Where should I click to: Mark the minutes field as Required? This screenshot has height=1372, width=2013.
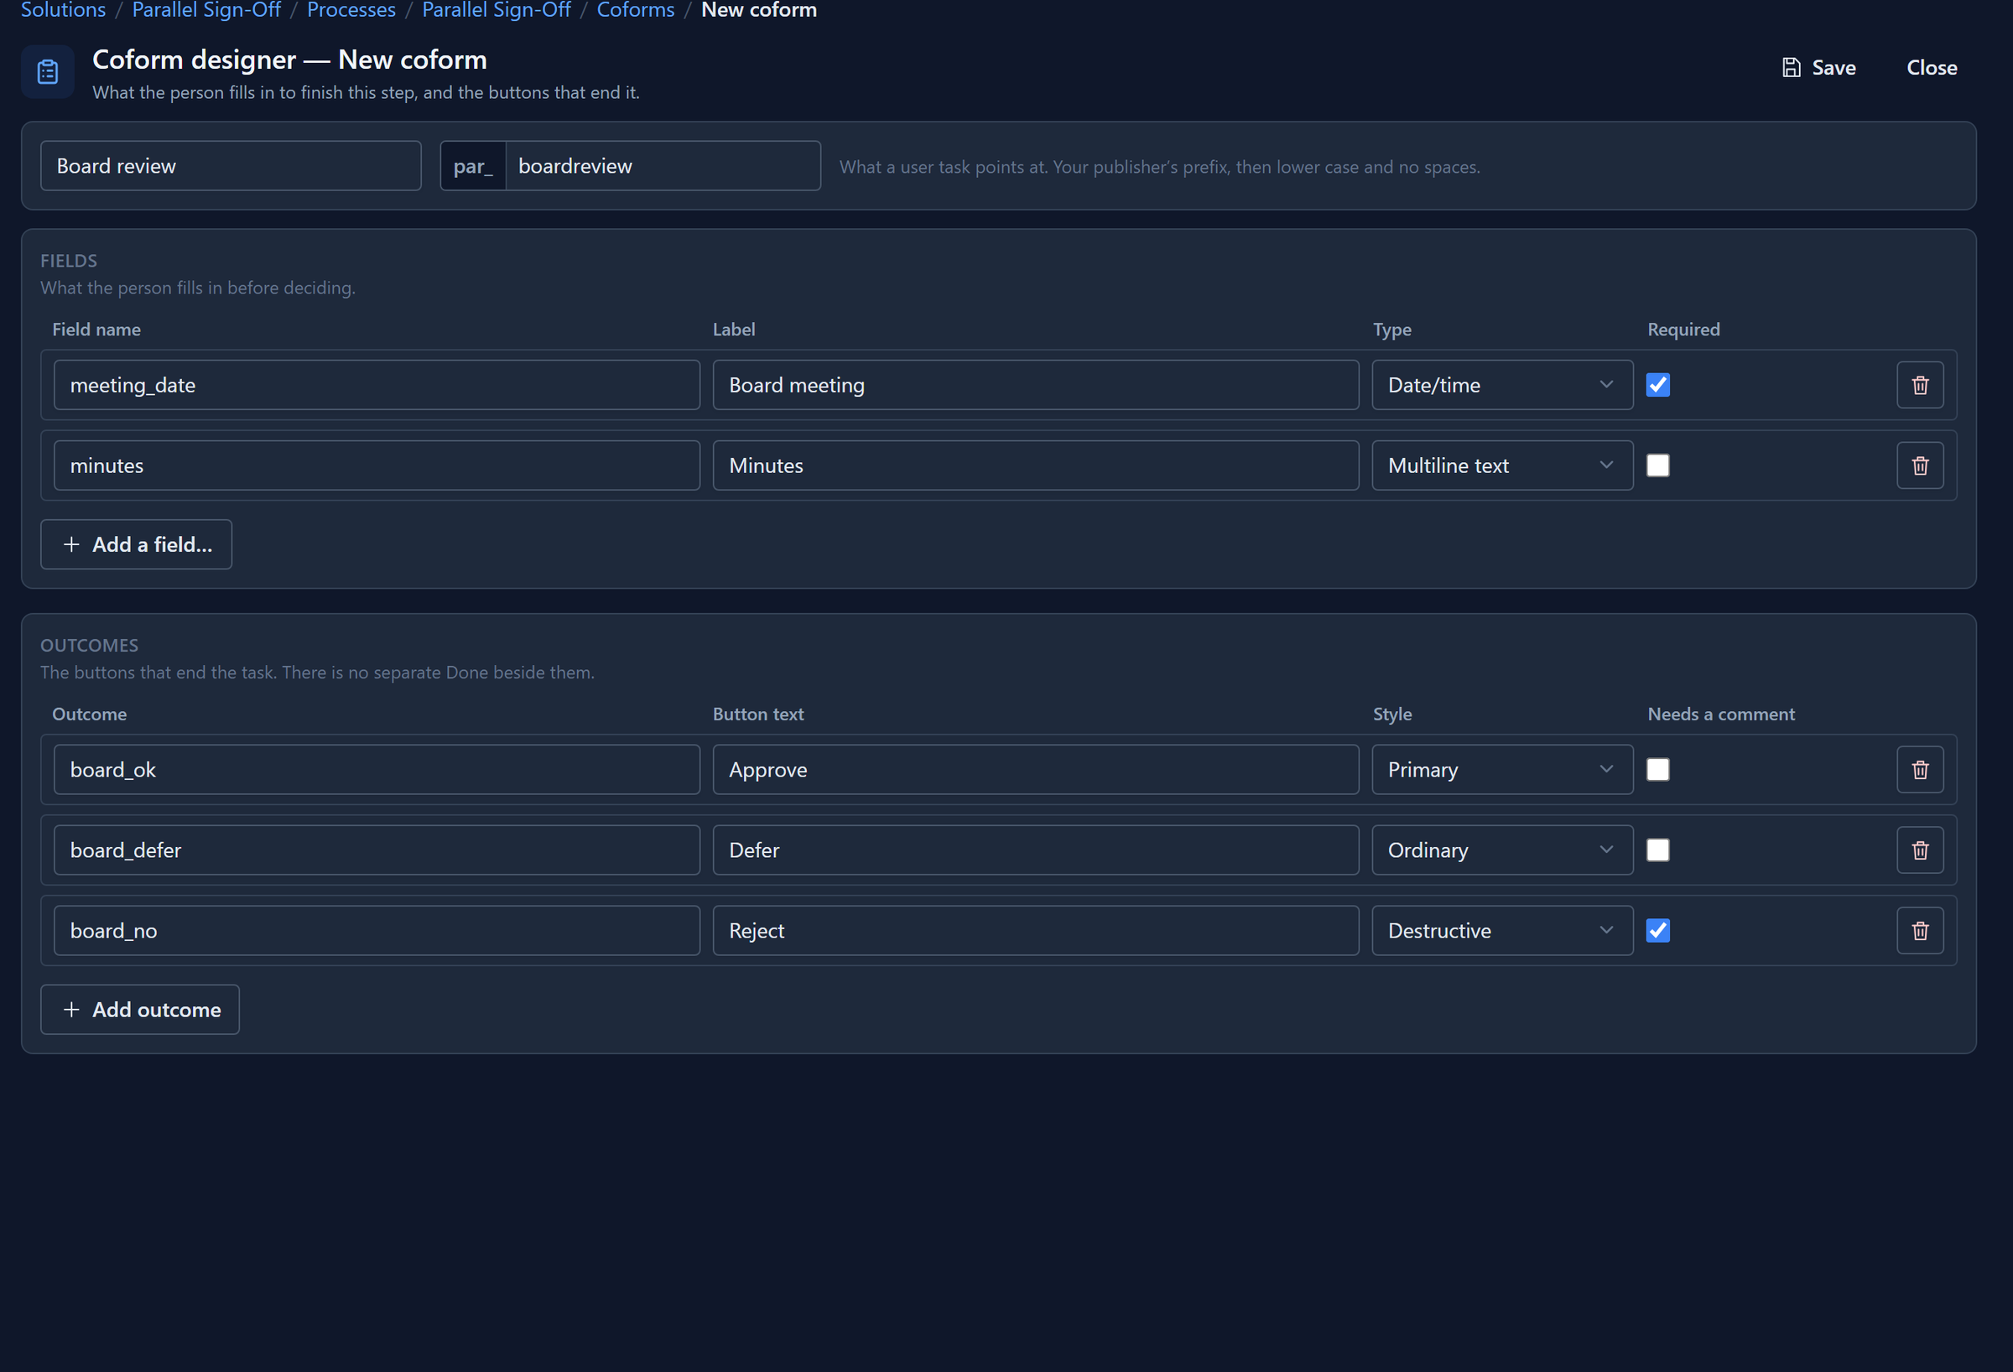(x=1658, y=465)
